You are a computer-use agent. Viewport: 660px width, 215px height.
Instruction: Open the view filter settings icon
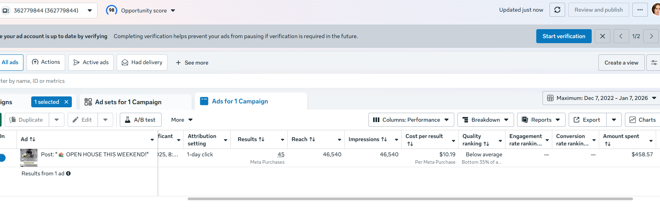(x=654, y=63)
